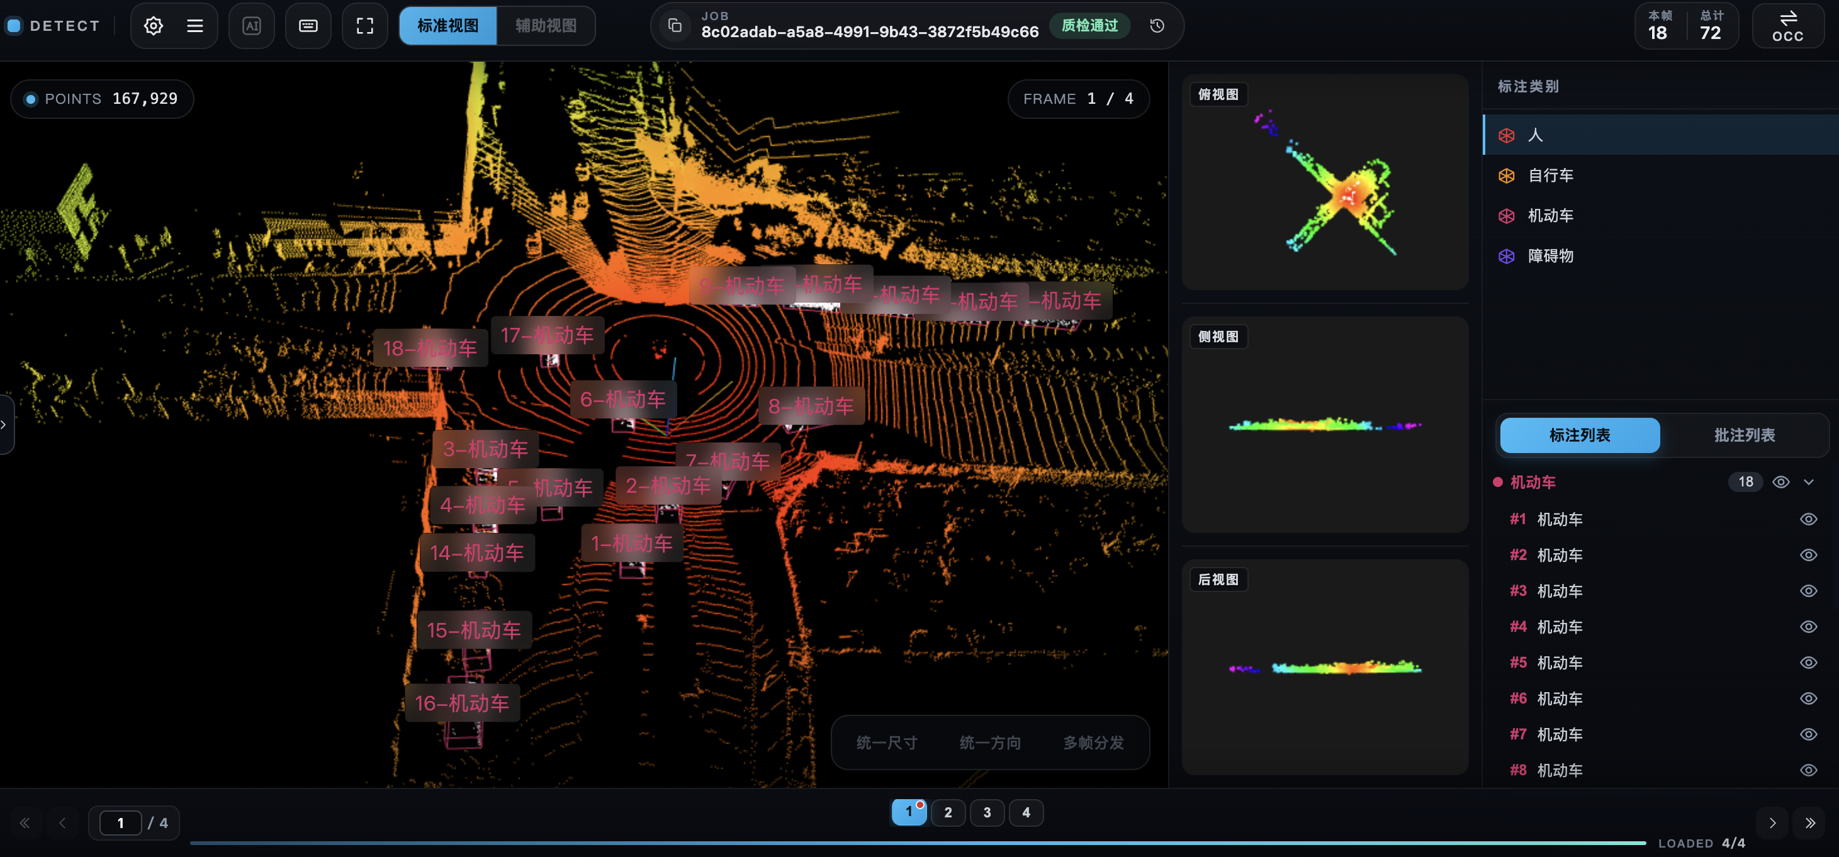Toggle the AI assist icon
This screenshot has height=857, width=1839.
tap(251, 26)
